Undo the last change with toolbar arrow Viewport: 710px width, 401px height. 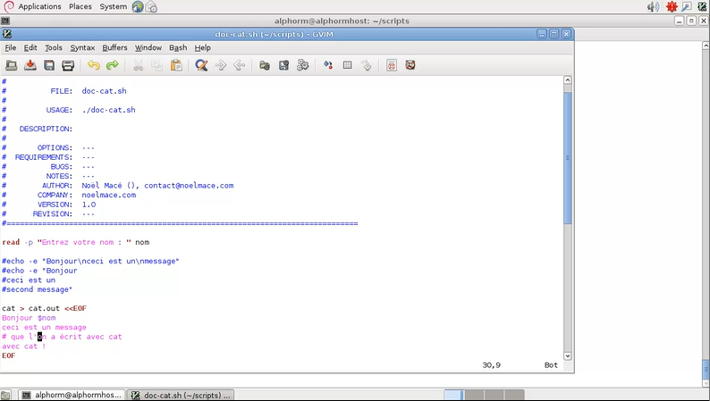pyautogui.click(x=93, y=65)
